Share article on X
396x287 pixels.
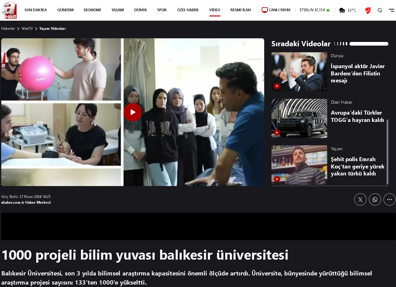pyautogui.click(x=360, y=199)
